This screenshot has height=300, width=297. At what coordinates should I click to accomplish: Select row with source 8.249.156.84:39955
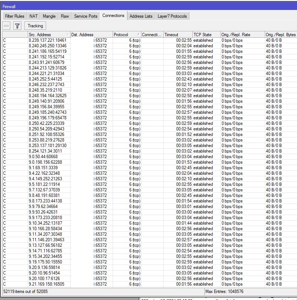(150, 107)
